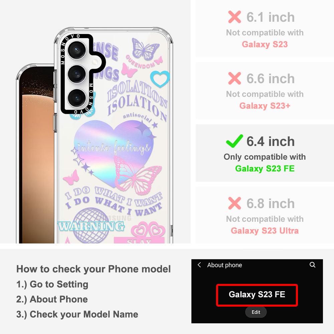Tap the Edit button below phone name
The image size is (334, 334).
tap(256, 312)
